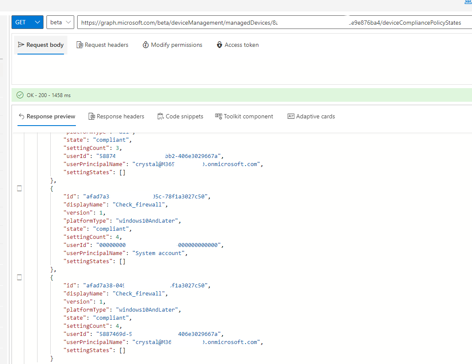
Task: Open the GET method dropdown
Action: pyautogui.click(x=27, y=22)
